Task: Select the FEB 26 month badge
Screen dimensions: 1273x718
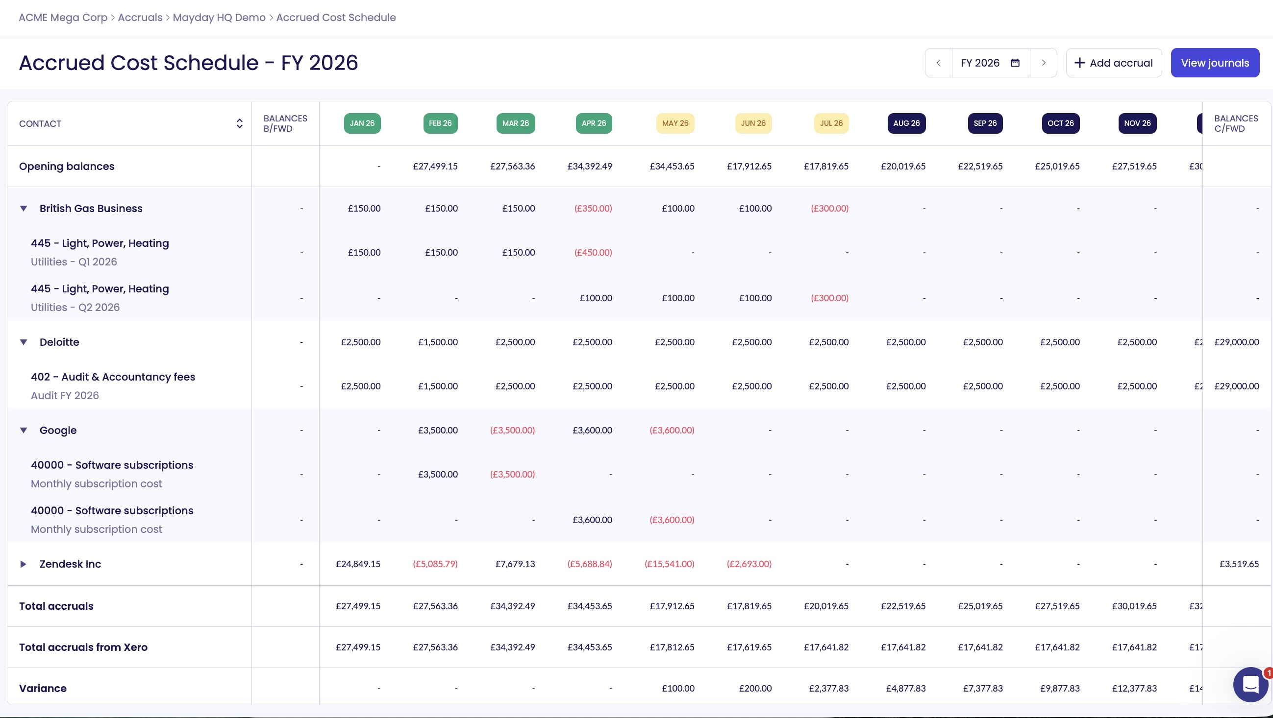Action: (x=440, y=123)
